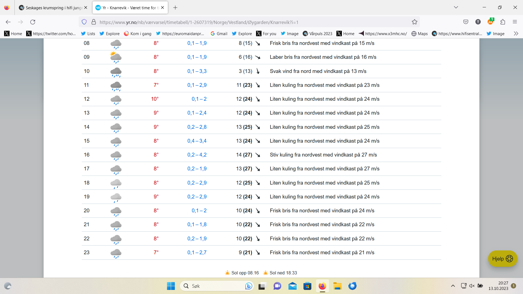This screenshot has width=523, height=294.
Task: Open the extensions puzzle icon
Action: (503, 22)
